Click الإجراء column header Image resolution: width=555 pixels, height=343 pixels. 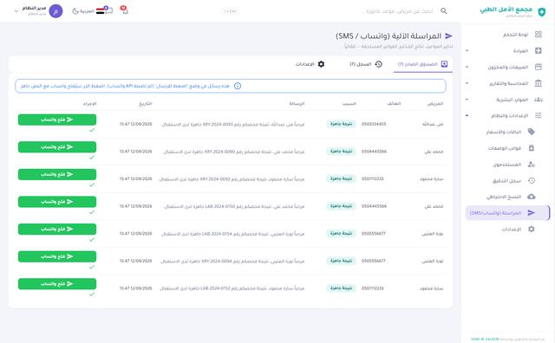(x=89, y=104)
